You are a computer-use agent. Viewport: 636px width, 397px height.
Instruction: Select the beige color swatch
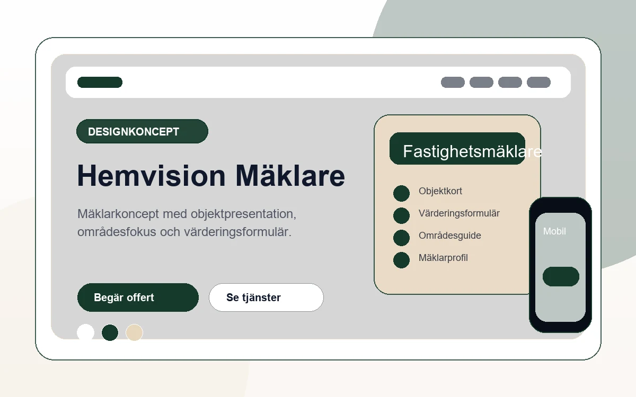(x=134, y=332)
